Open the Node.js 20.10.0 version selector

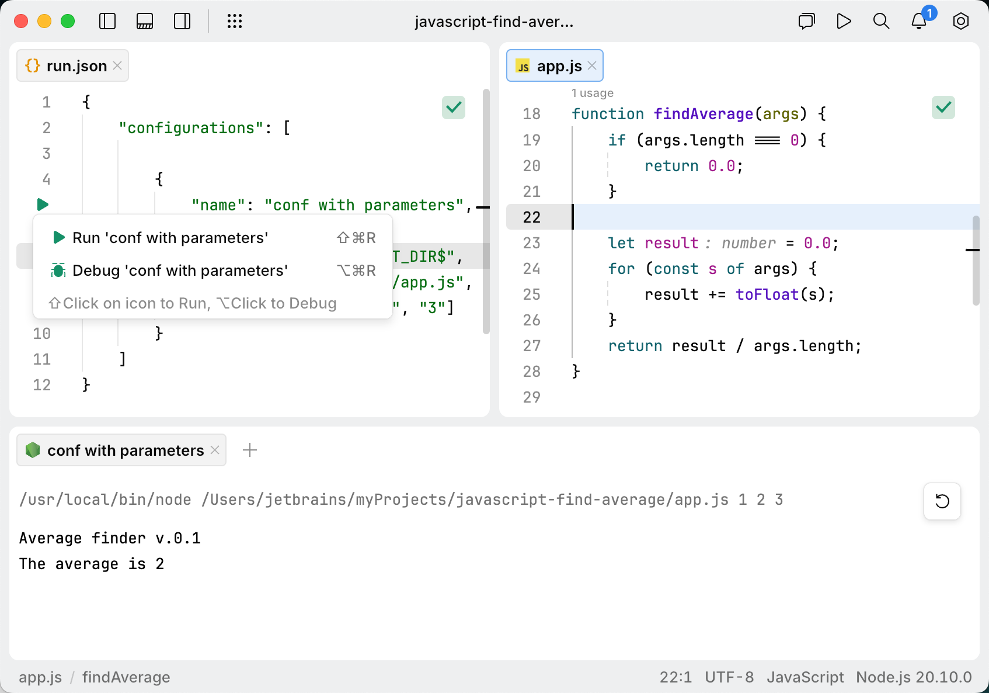pyautogui.click(x=913, y=677)
